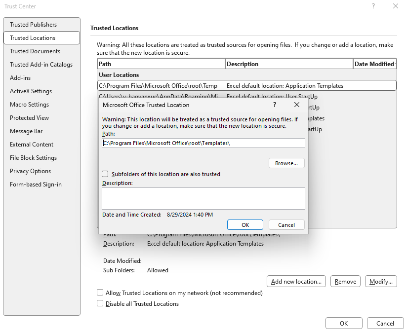406x331 pixels.
Task: Go to Trusted Add-in Catalogs
Action: tap(41, 65)
